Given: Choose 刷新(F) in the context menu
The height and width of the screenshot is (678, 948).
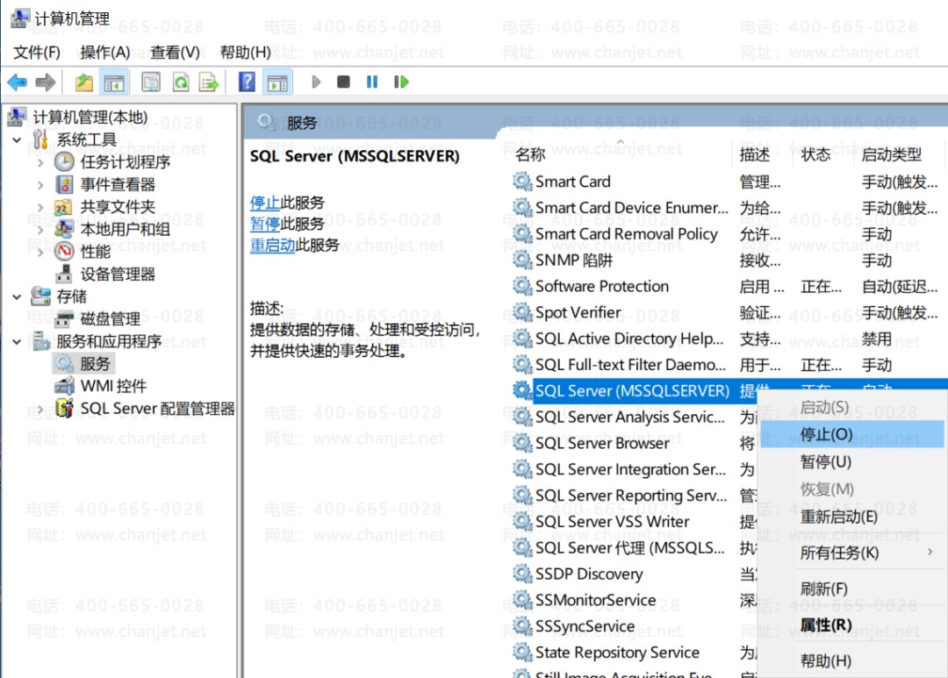Looking at the screenshot, I should pos(851,589).
